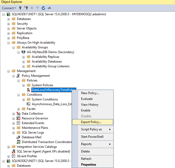This screenshot has height=168, width=175.
Task: Click the Refresh icon in the toolbar
Action: [x=43, y=8]
